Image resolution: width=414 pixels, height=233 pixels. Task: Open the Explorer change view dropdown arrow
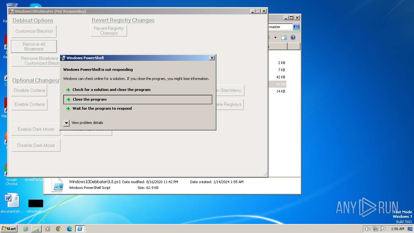(x=275, y=38)
